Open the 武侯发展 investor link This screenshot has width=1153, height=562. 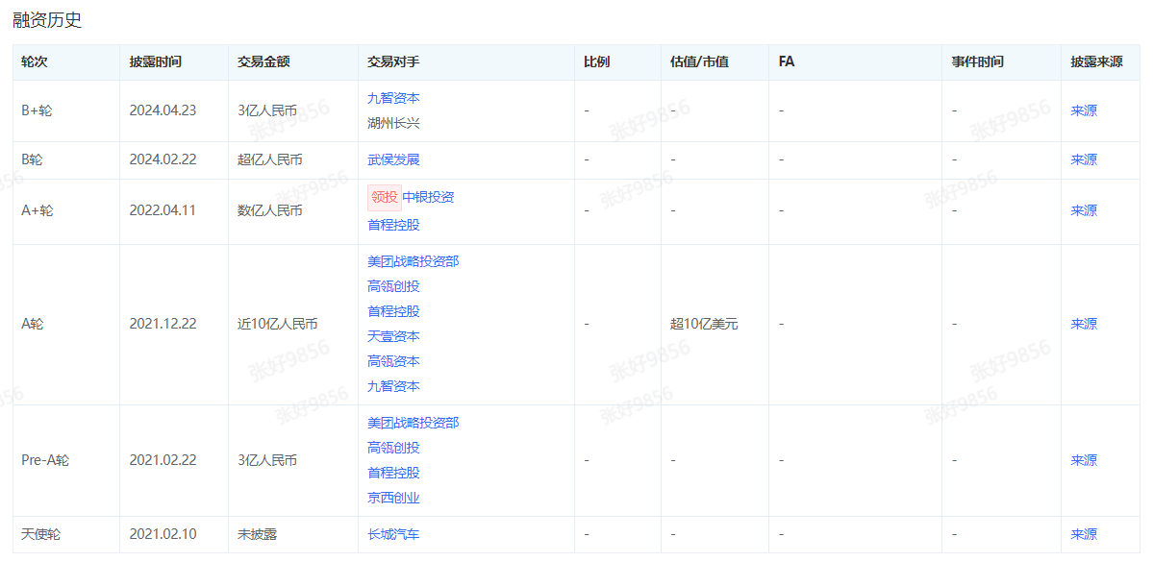pyautogui.click(x=393, y=159)
